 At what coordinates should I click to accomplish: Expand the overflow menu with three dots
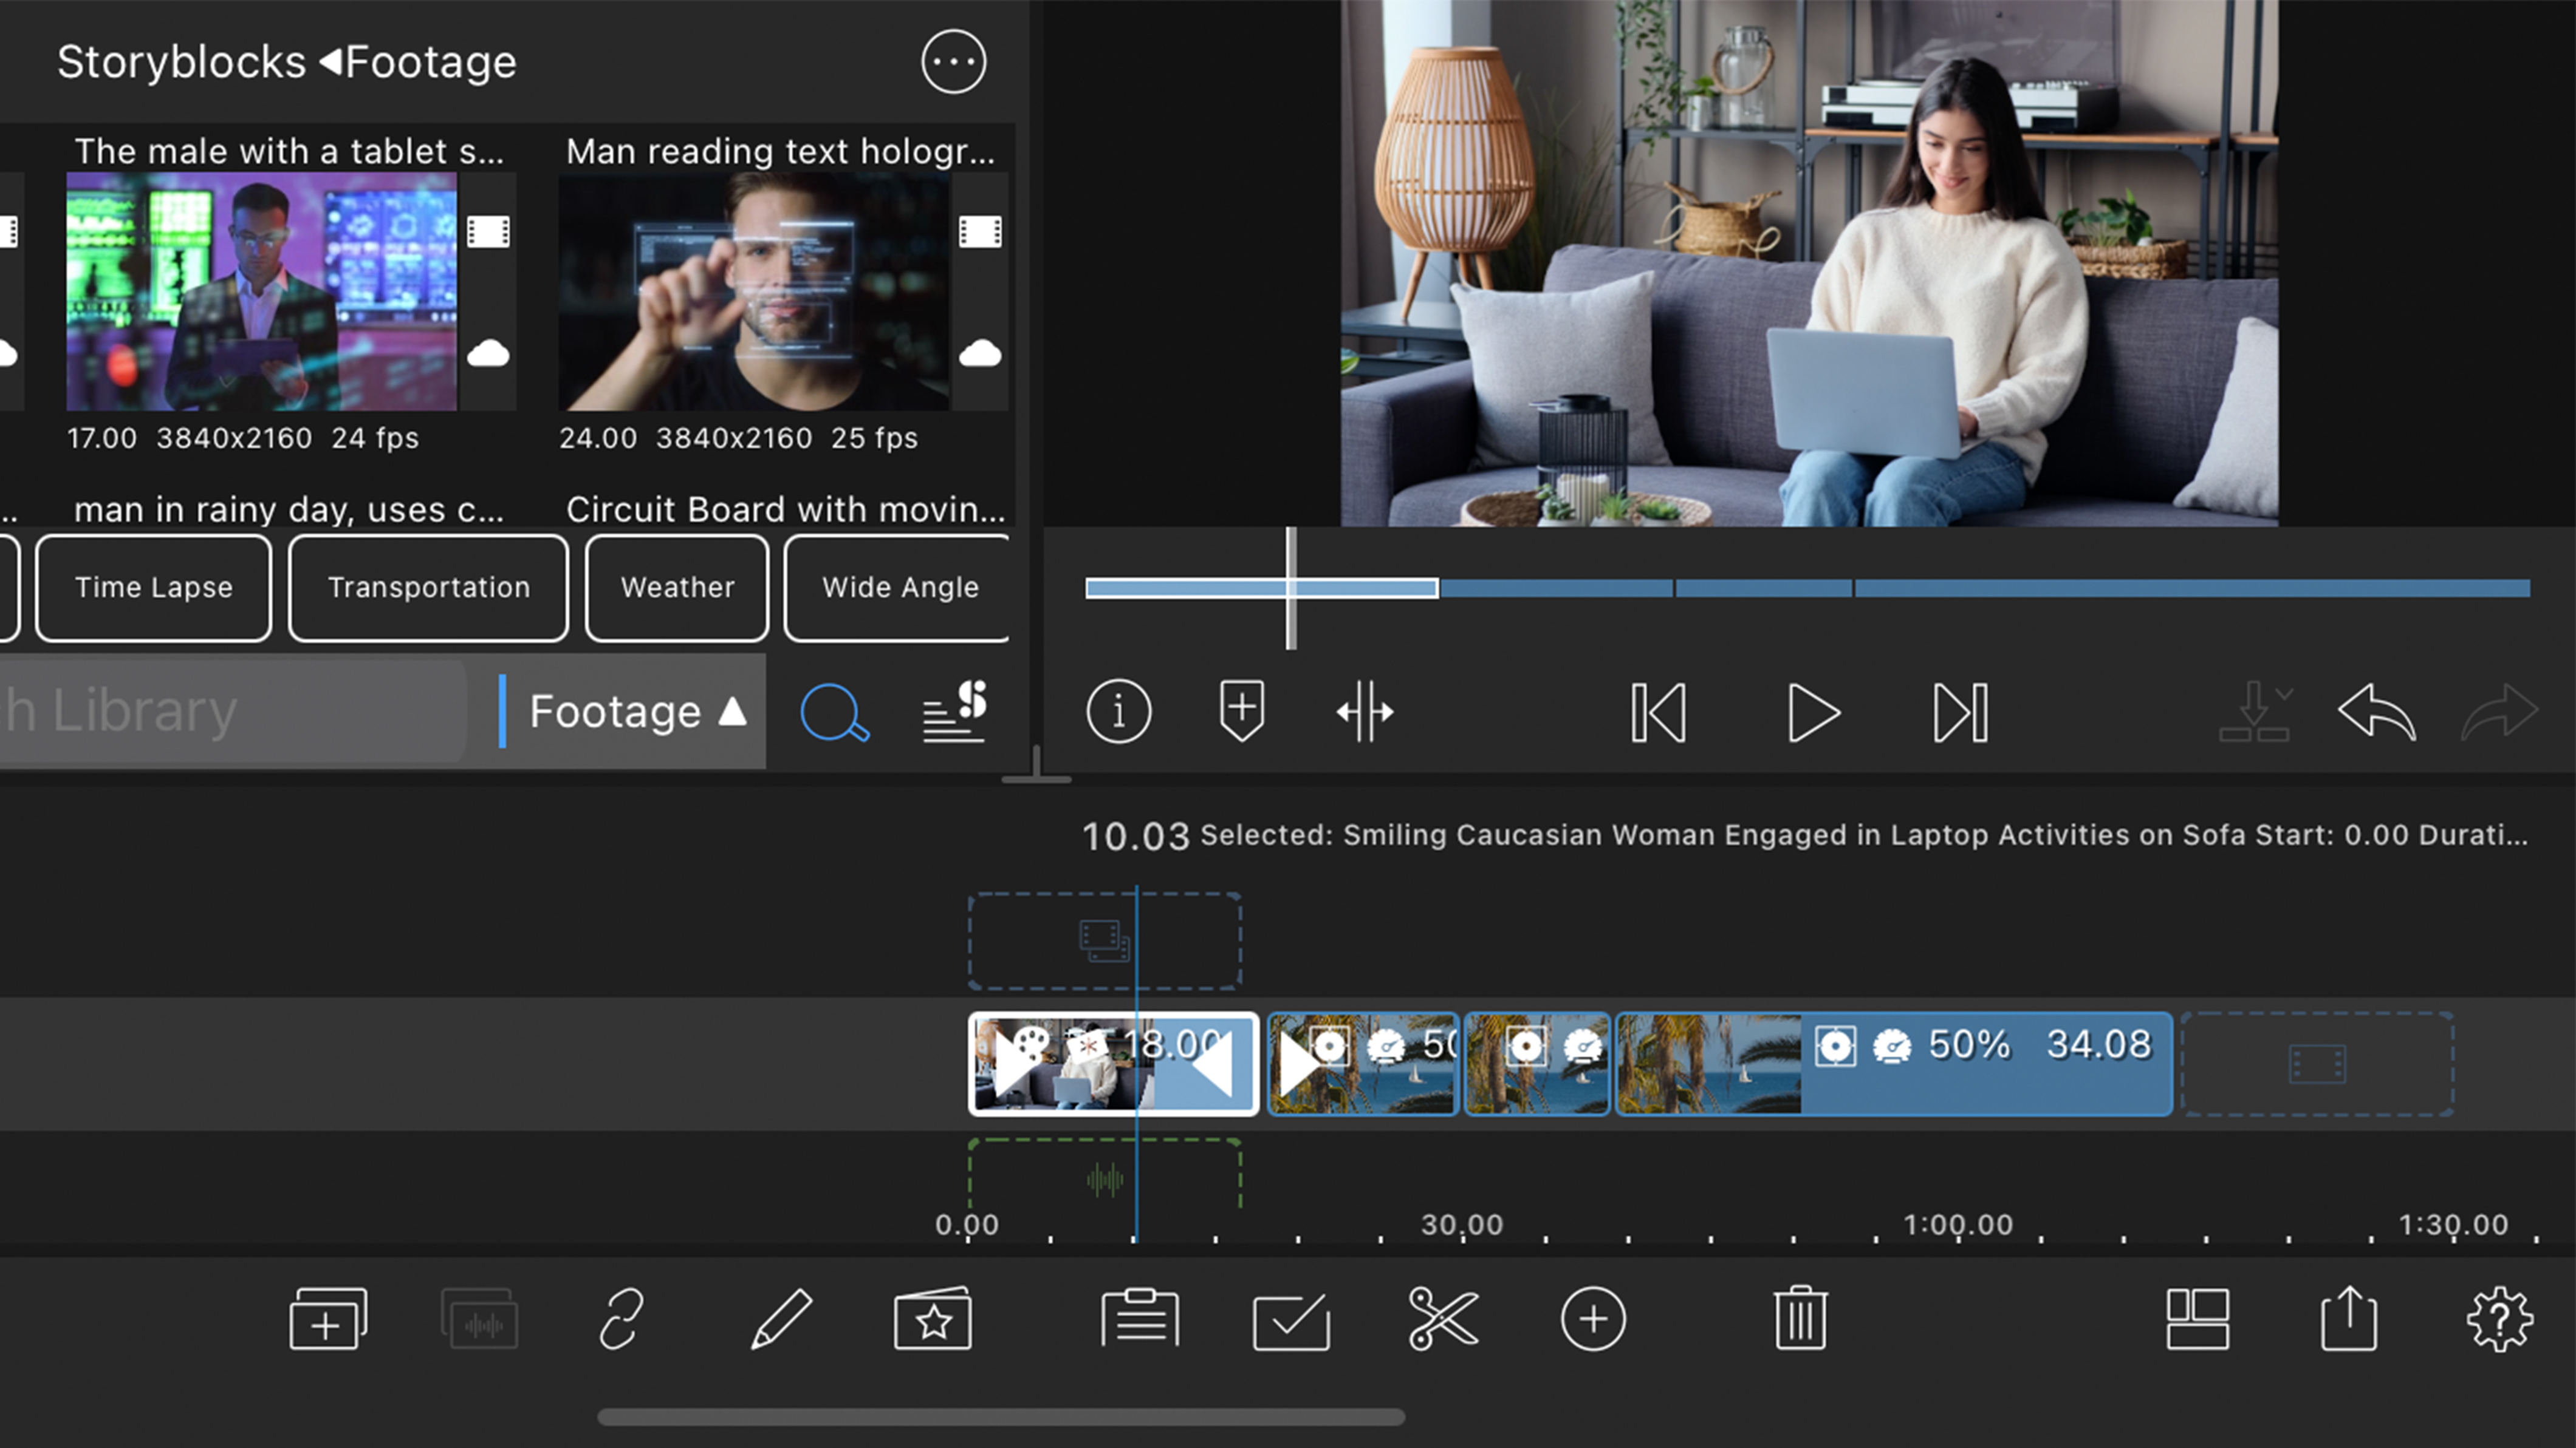(x=953, y=62)
